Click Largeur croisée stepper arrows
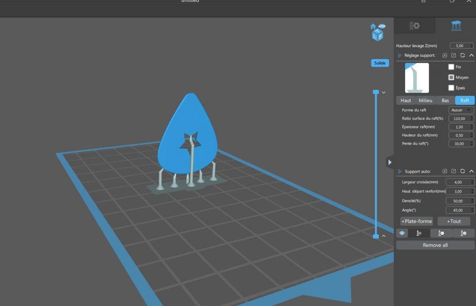The height and width of the screenshot is (306, 476). pos(472,182)
